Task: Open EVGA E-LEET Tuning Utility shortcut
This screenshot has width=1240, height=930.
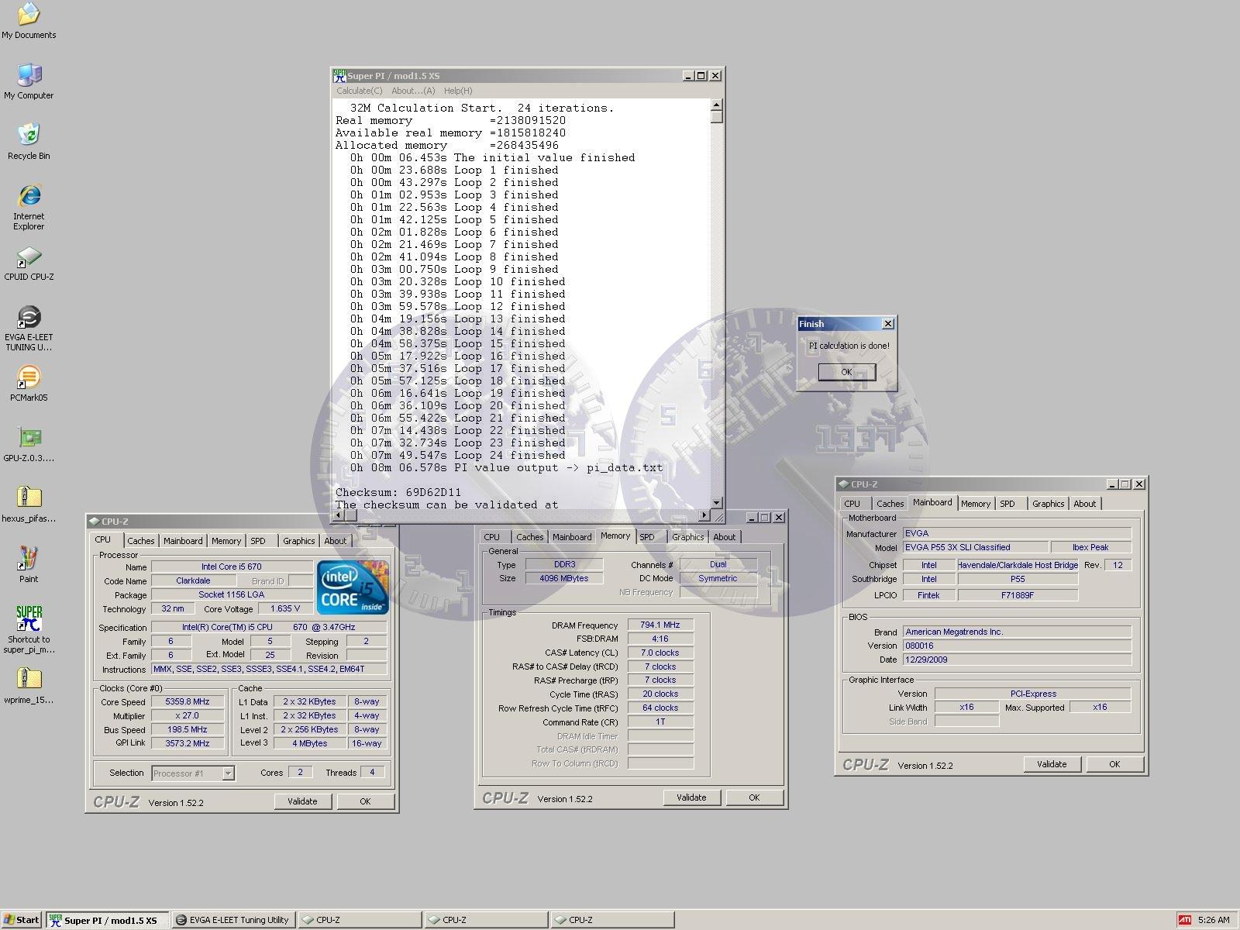Action: tap(29, 329)
